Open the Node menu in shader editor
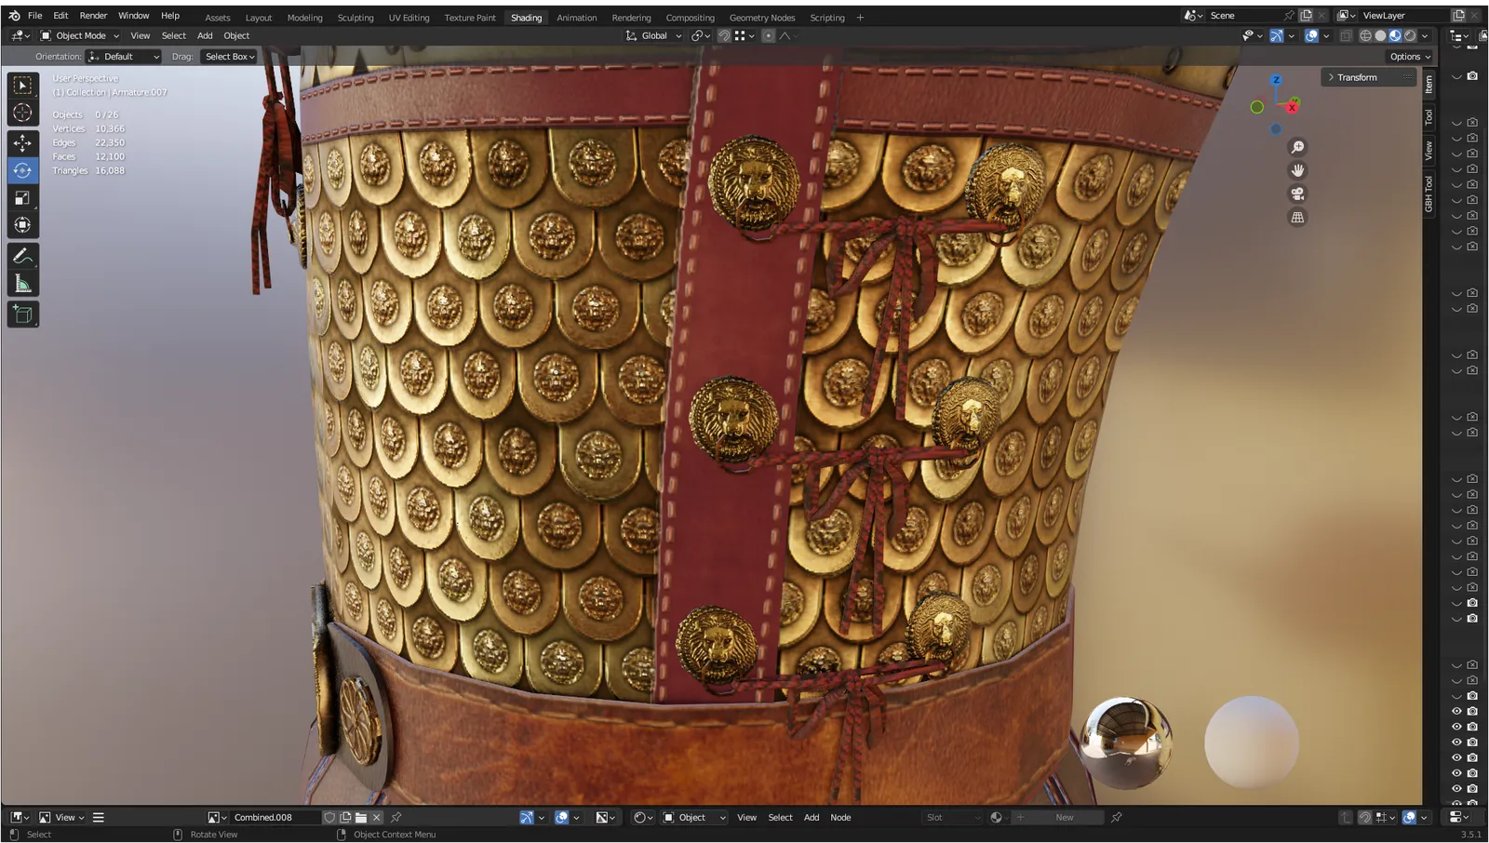Screen dimensions: 1489x843 tap(840, 817)
